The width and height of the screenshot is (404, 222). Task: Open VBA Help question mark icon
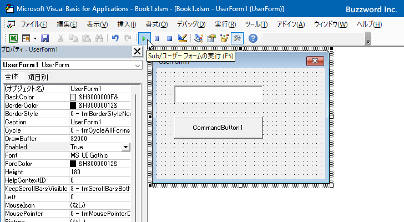[253, 38]
